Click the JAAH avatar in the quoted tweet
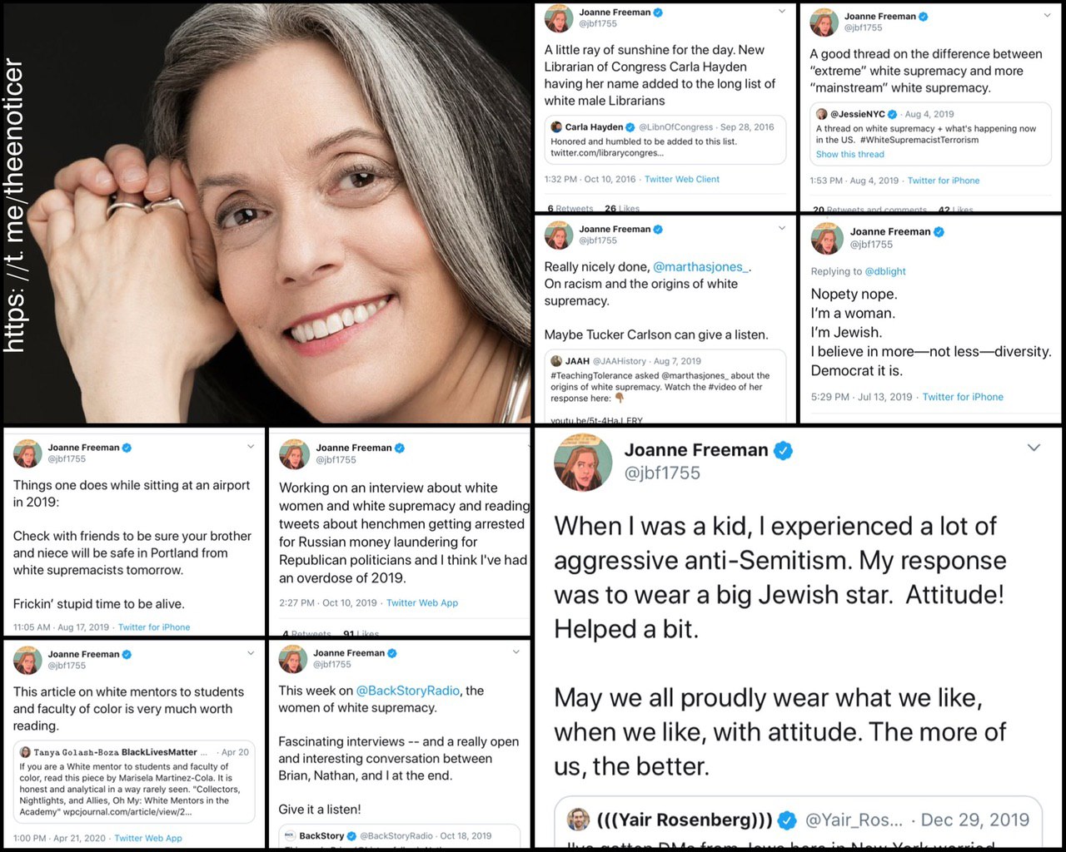Viewport: 1066px width, 852px height. pos(556,361)
